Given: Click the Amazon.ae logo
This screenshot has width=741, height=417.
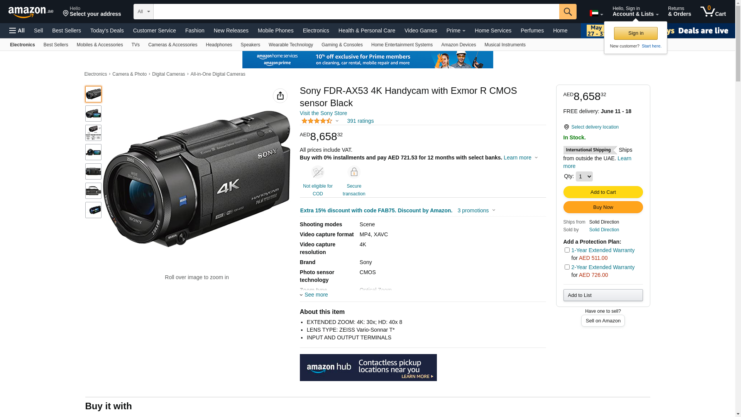Looking at the screenshot, I should (x=31, y=12).
